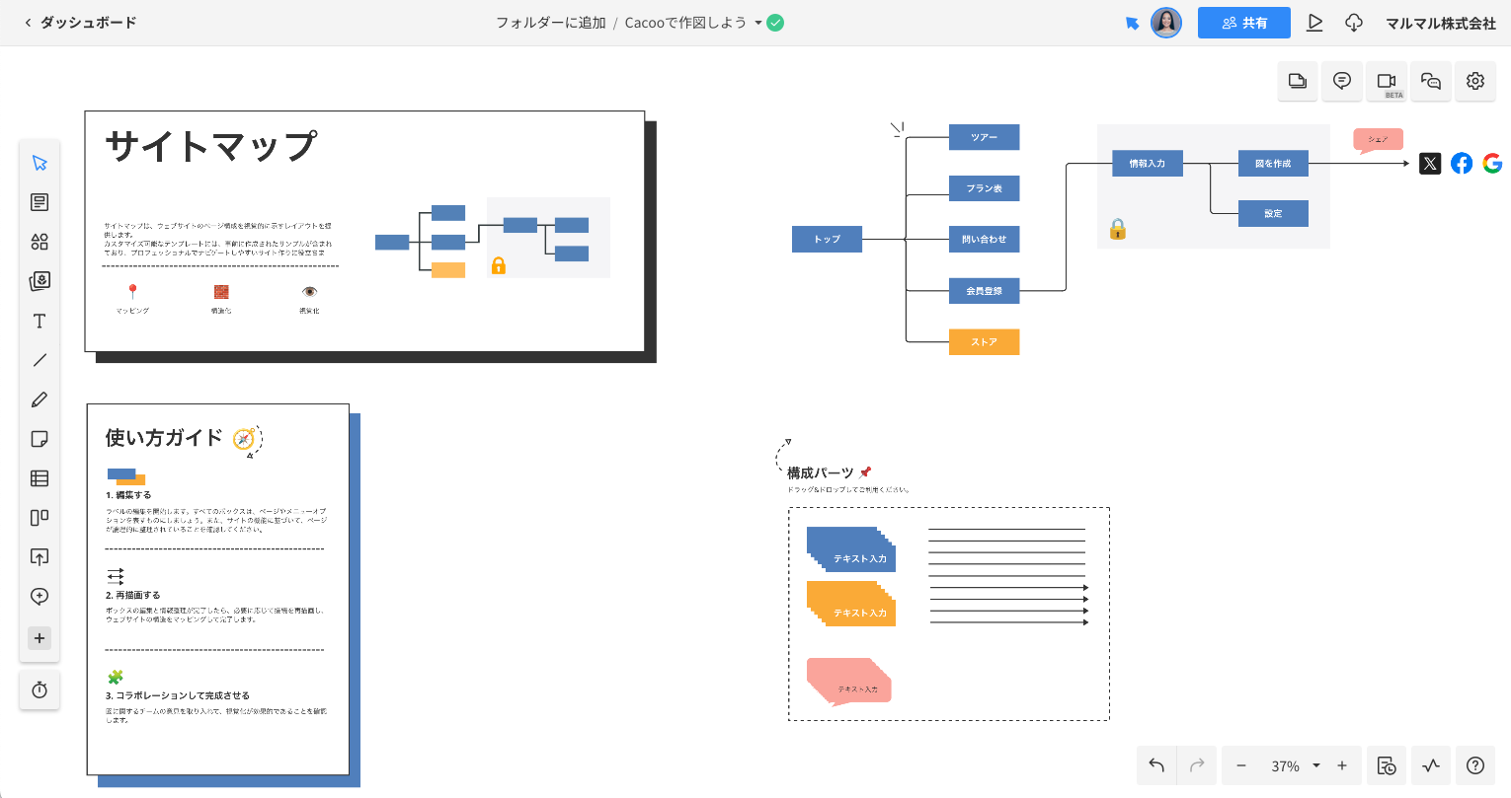Choose the pencil freehand tool

(40, 399)
